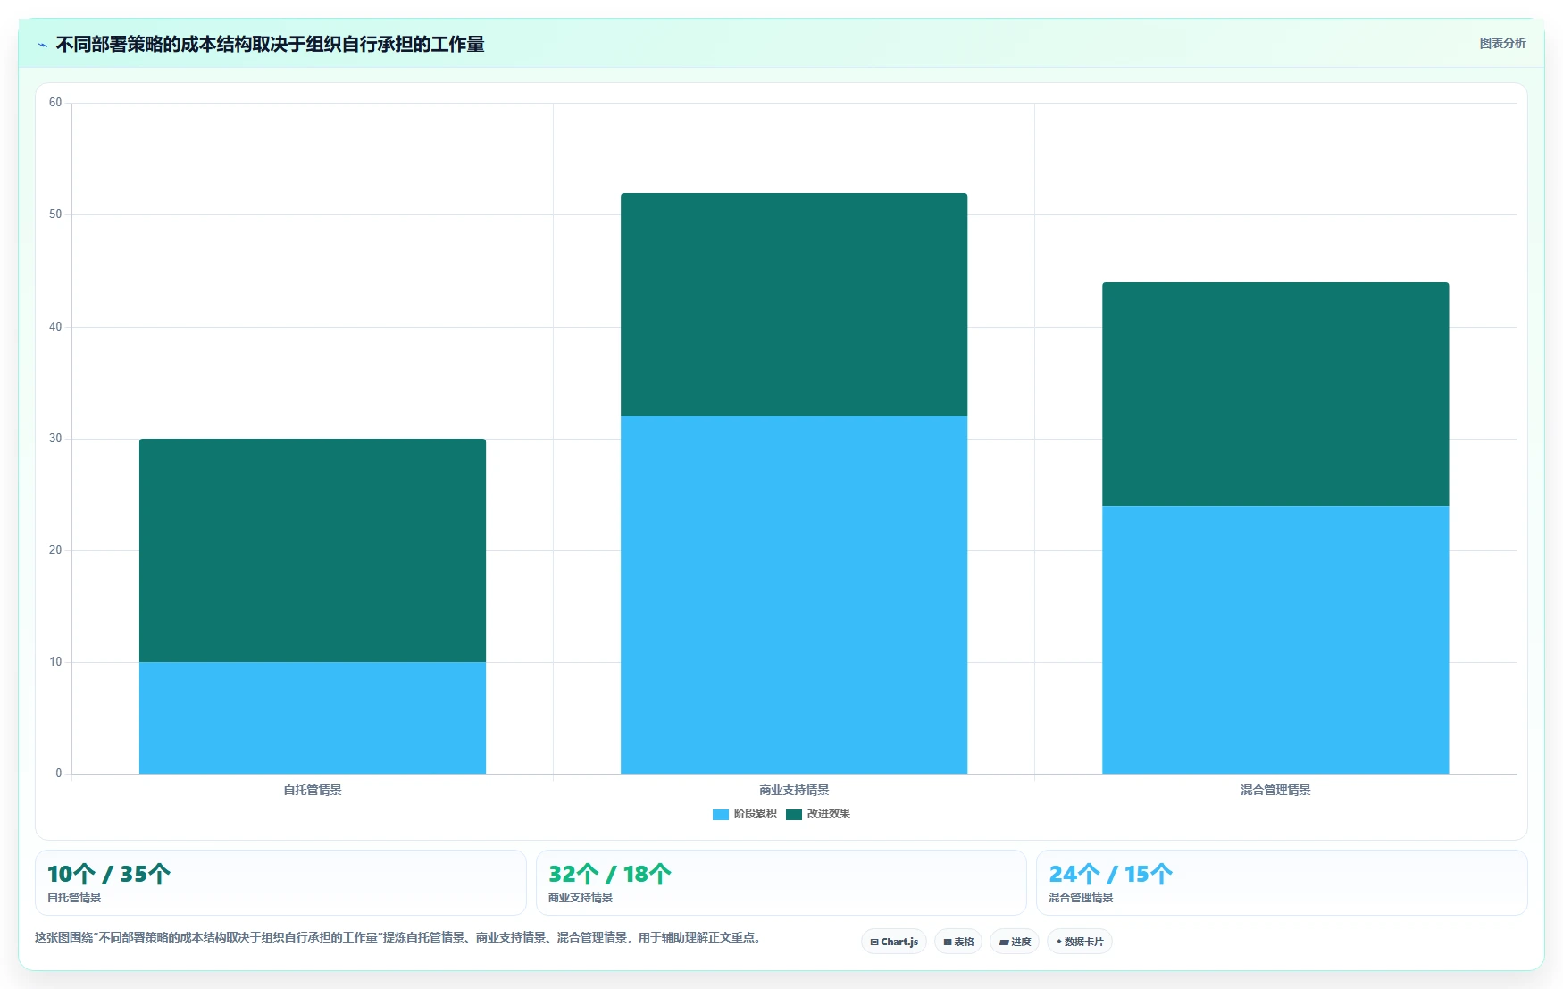
Task: Click the y-axis value 10
Action: pos(55,662)
